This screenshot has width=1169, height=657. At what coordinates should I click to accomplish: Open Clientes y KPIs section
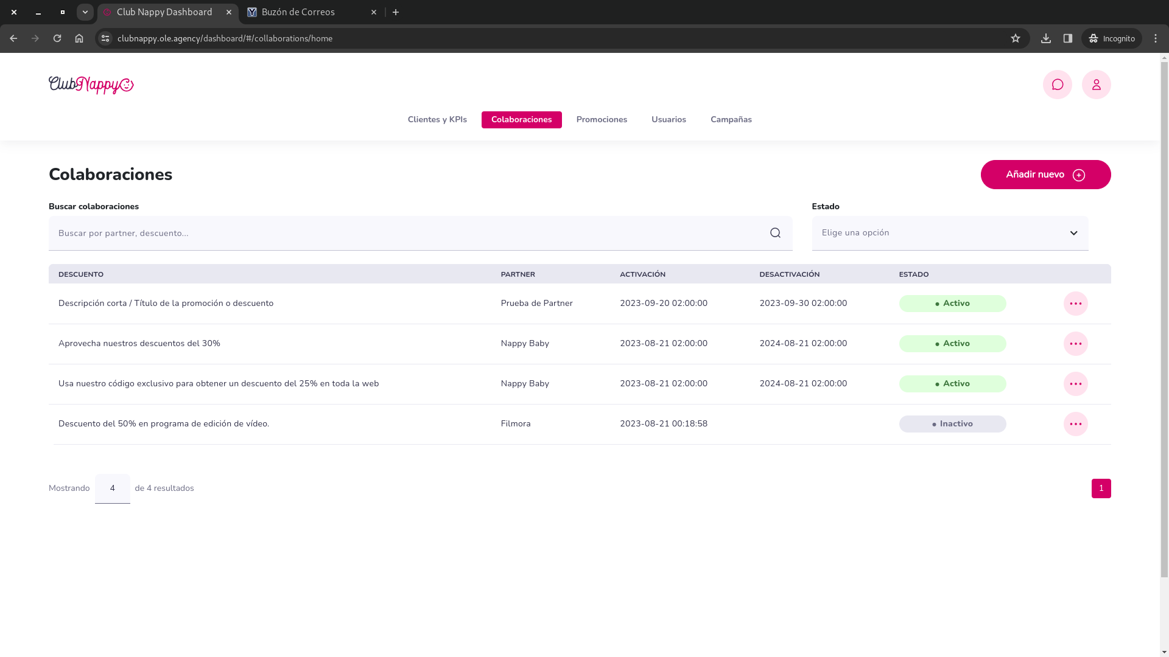pos(437,120)
